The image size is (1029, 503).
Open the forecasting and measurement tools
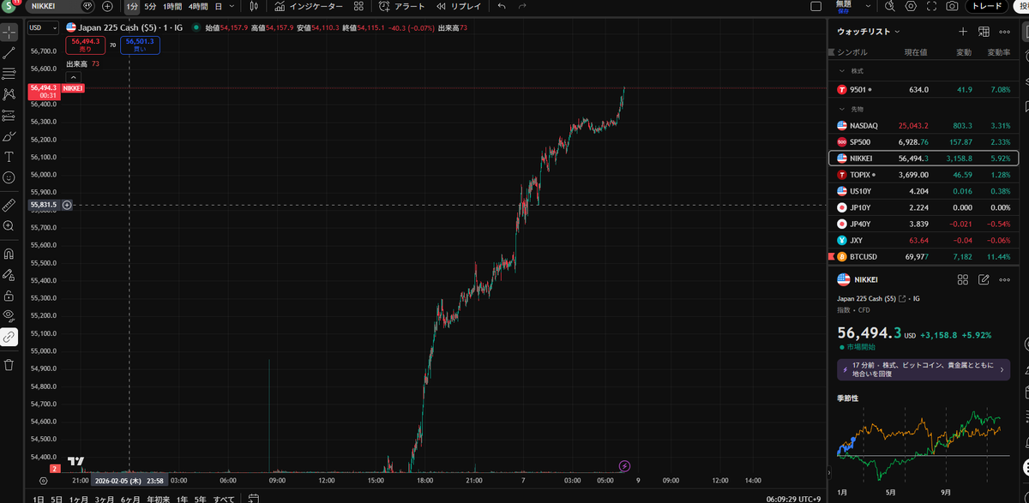click(9, 116)
